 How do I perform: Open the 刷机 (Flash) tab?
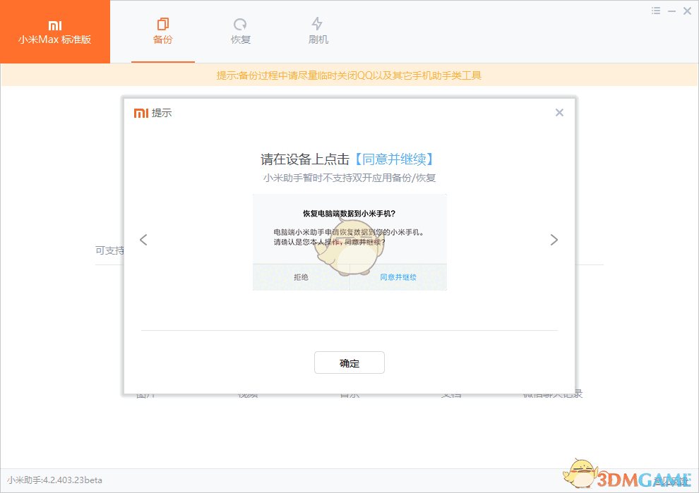coord(318,31)
